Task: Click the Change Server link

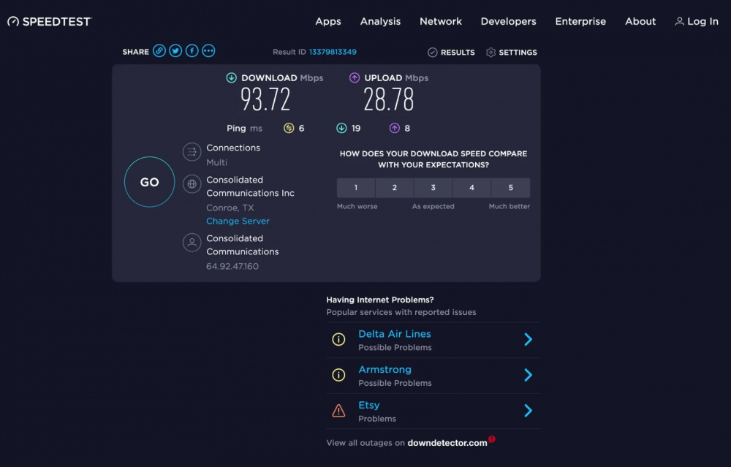Action: (x=238, y=221)
